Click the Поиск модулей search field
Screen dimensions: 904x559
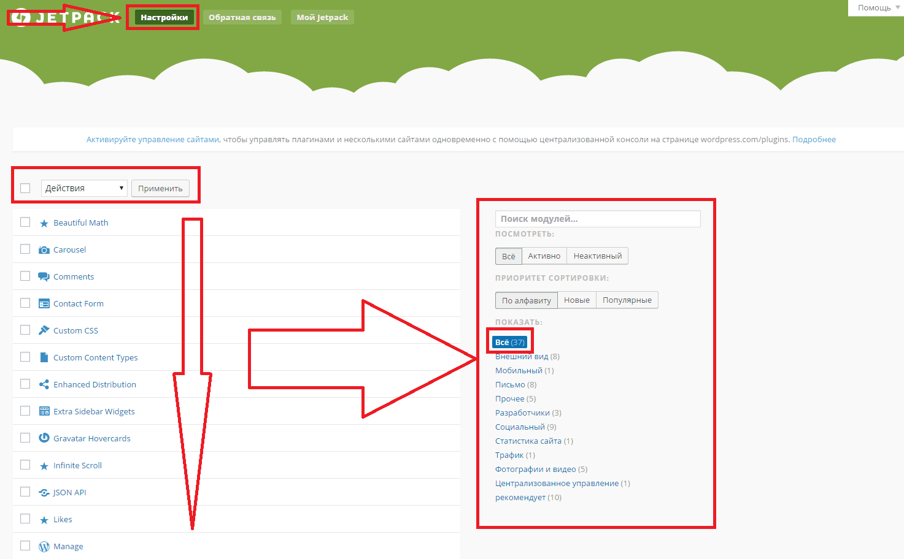point(598,219)
